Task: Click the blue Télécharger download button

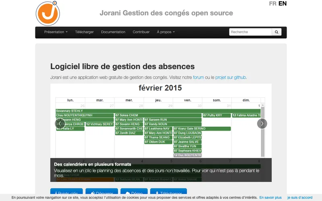Action: (169, 192)
